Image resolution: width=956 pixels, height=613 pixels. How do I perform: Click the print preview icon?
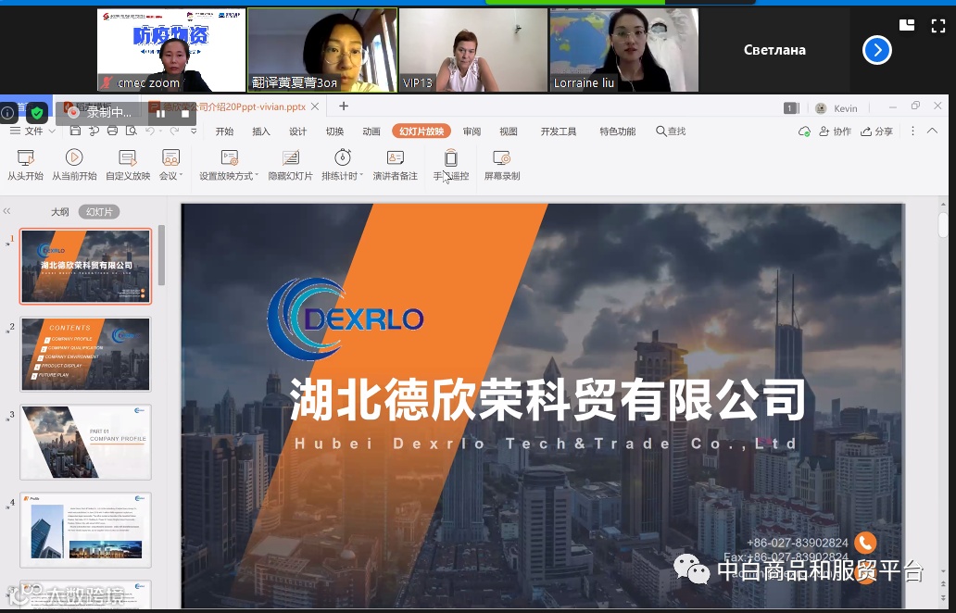pos(132,131)
